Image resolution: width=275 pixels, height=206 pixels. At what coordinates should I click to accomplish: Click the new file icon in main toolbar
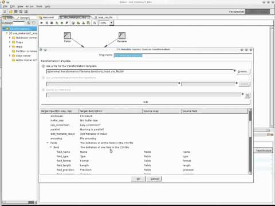[x=5, y=12]
